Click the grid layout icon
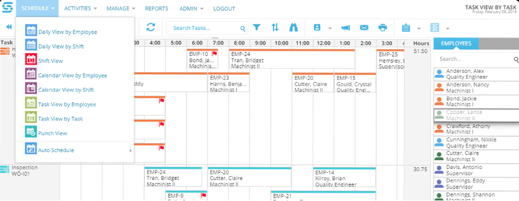The height and width of the screenshot is (201, 519). [434, 28]
